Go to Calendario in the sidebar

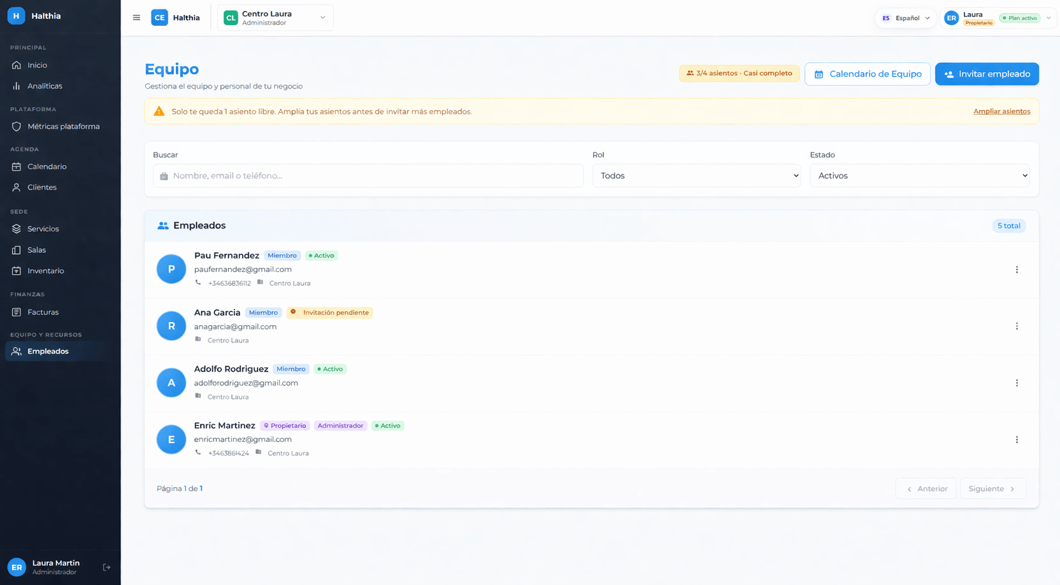point(46,167)
